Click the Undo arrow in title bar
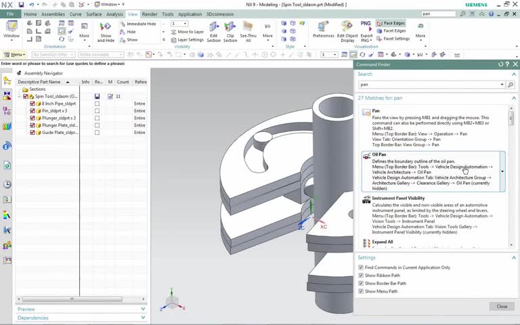Viewport: 520px width, 325px height. pos(32,5)
